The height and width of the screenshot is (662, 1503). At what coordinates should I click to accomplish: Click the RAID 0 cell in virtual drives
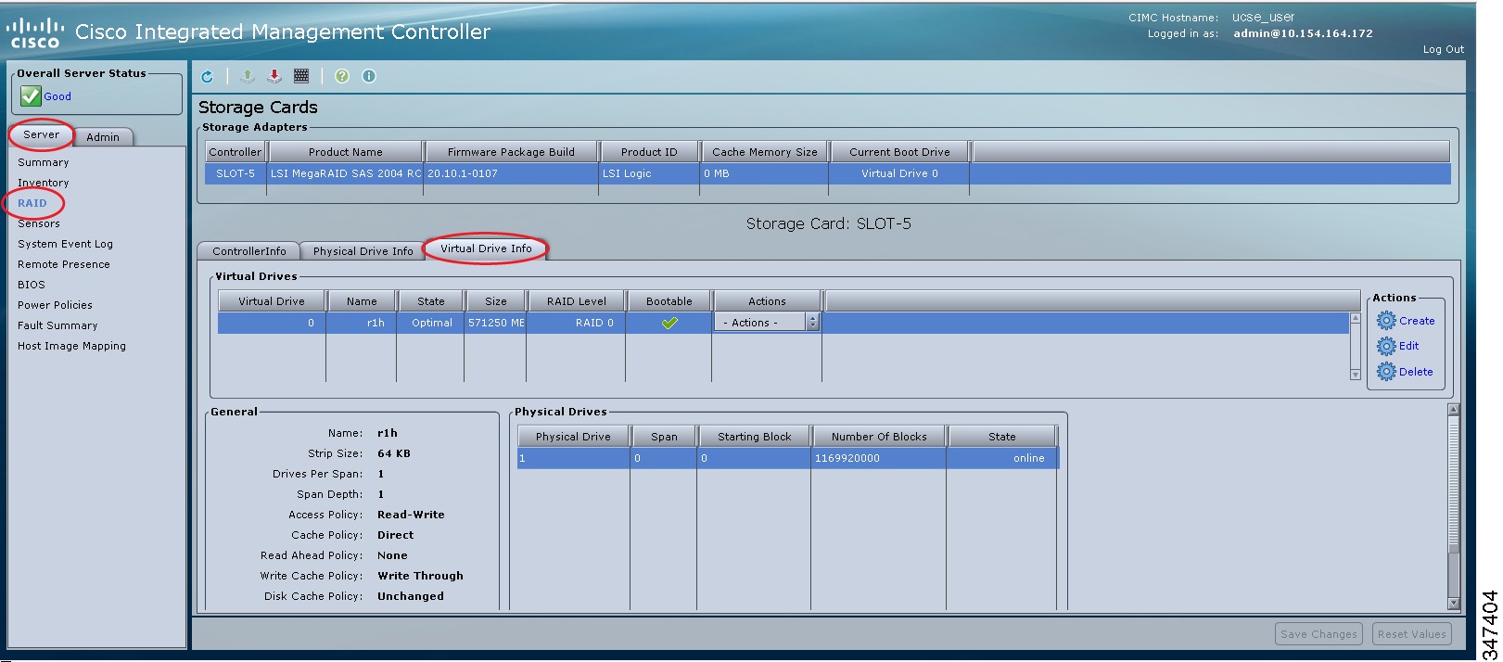tap(576, 323)
